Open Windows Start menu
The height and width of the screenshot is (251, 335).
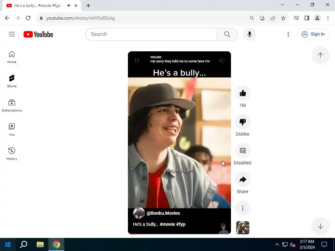(8, 244)
